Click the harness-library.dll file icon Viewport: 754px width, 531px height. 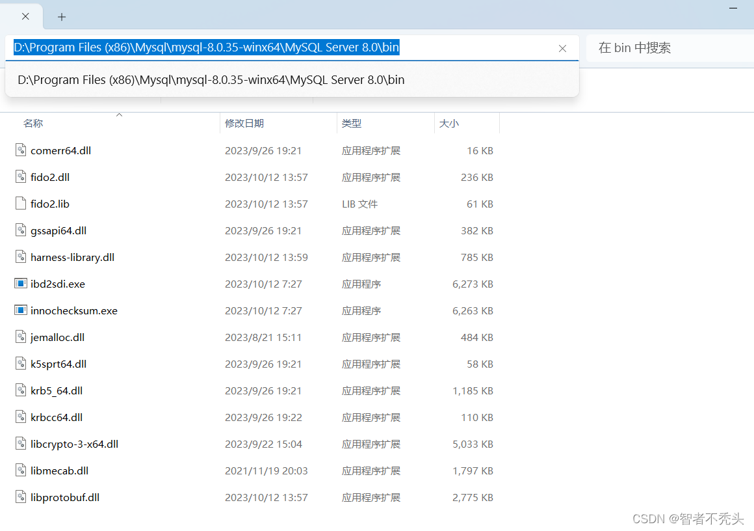(21, 257)
